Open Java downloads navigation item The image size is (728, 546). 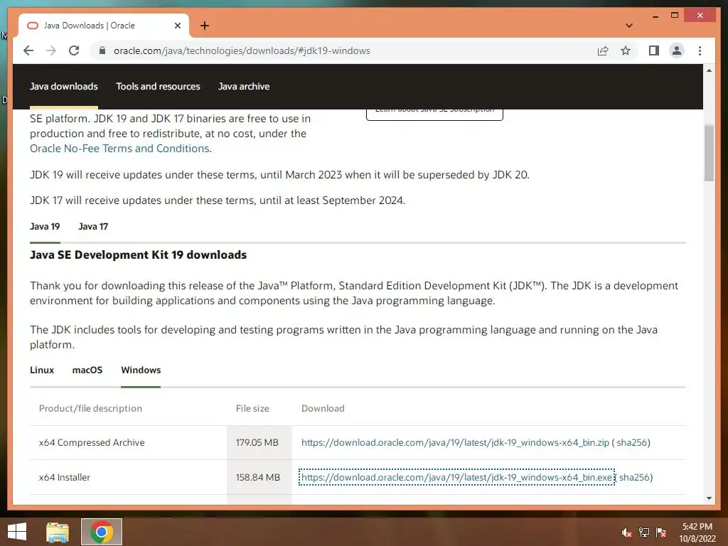coord(63,86)
